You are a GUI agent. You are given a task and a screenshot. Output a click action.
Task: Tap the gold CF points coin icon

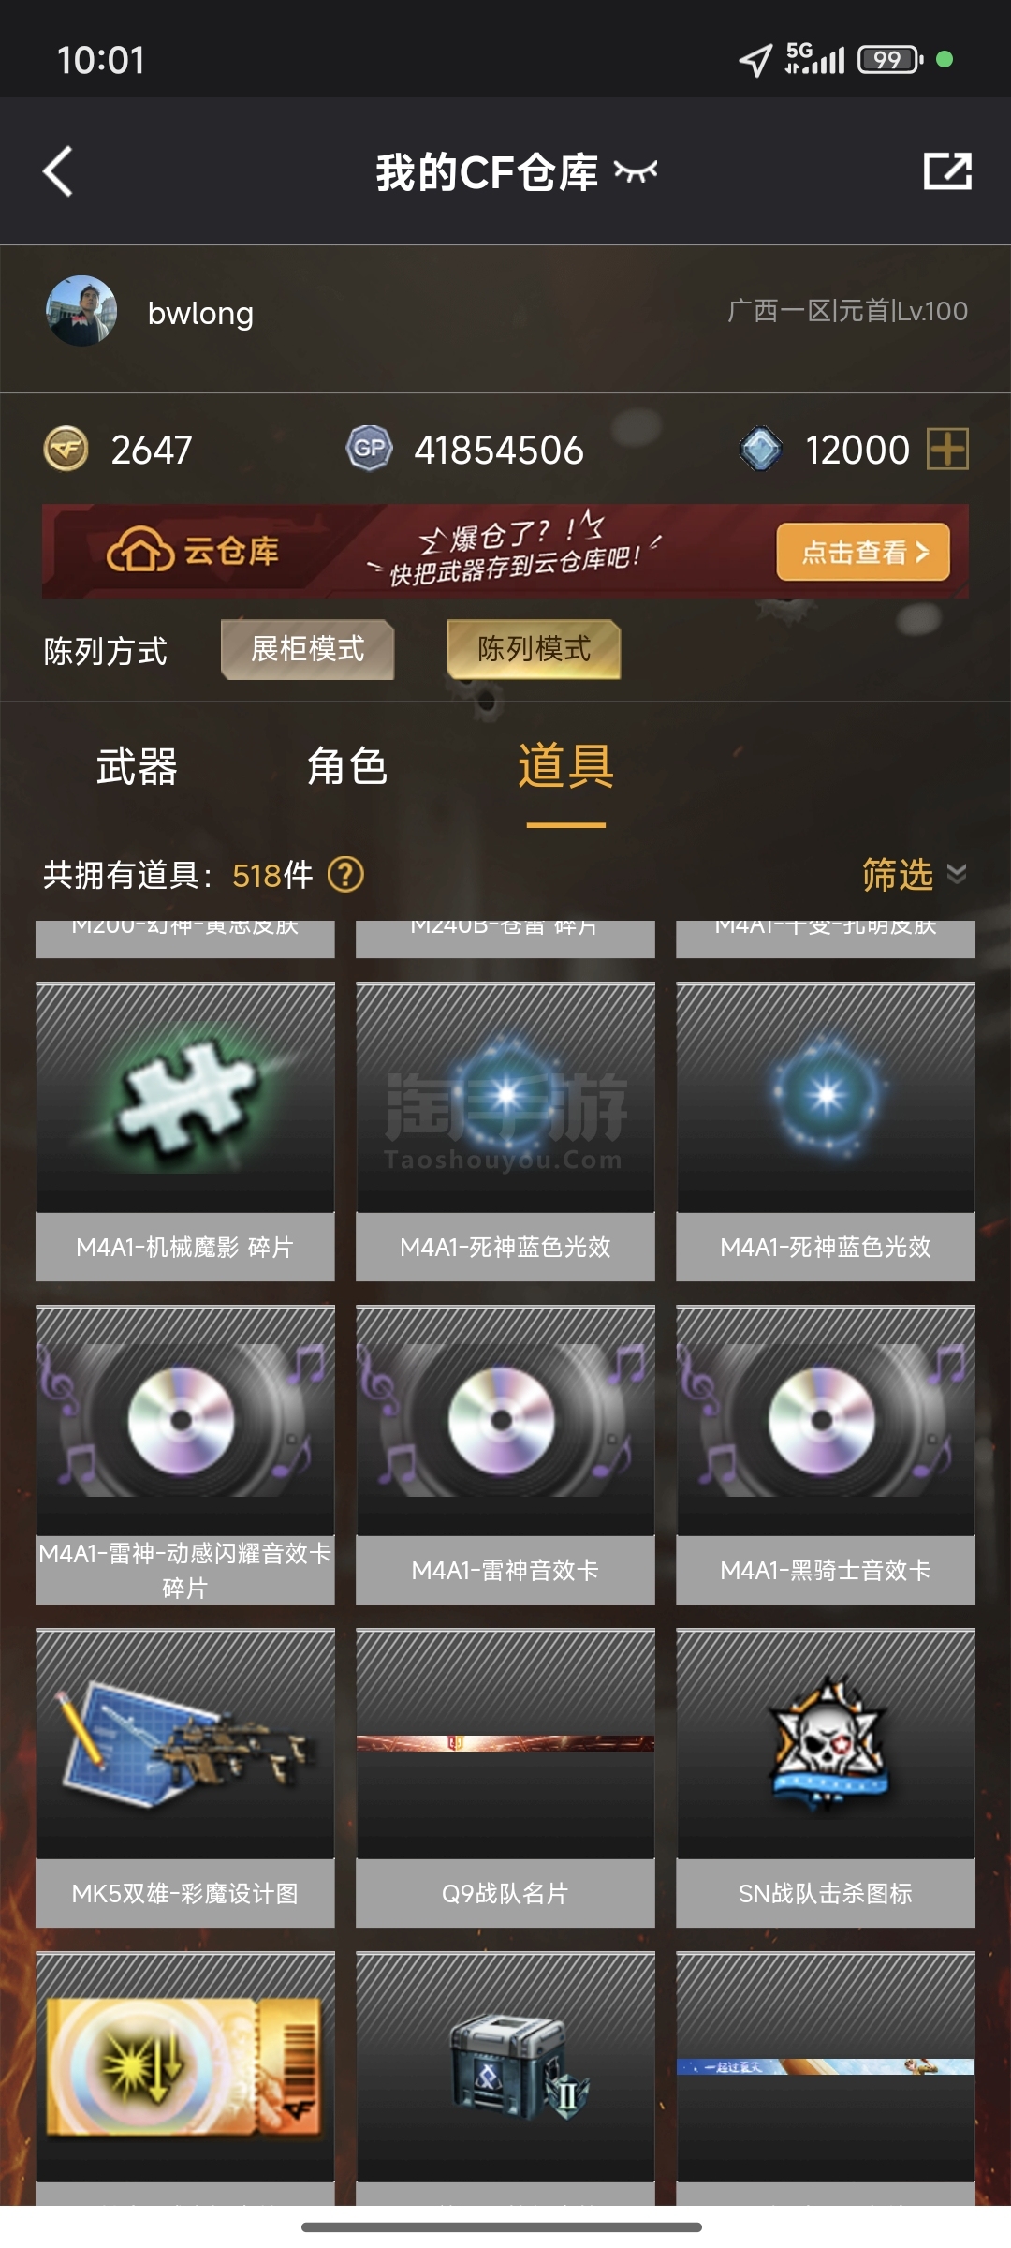click(x=66, y=449)
